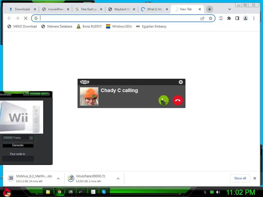Expand options for Virusshare.00000.7z download

coord(118,179)
